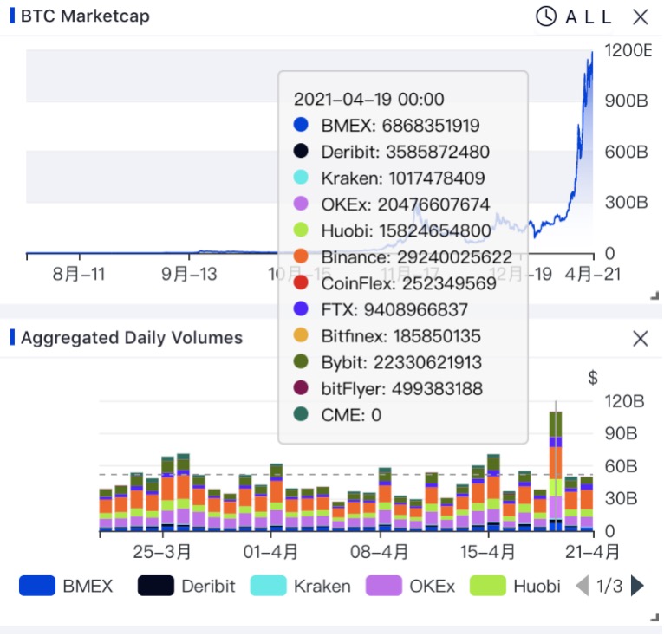Screen dimensions: 664x636
Task: Click the 90B volume axis value
Action: point(621,433)
